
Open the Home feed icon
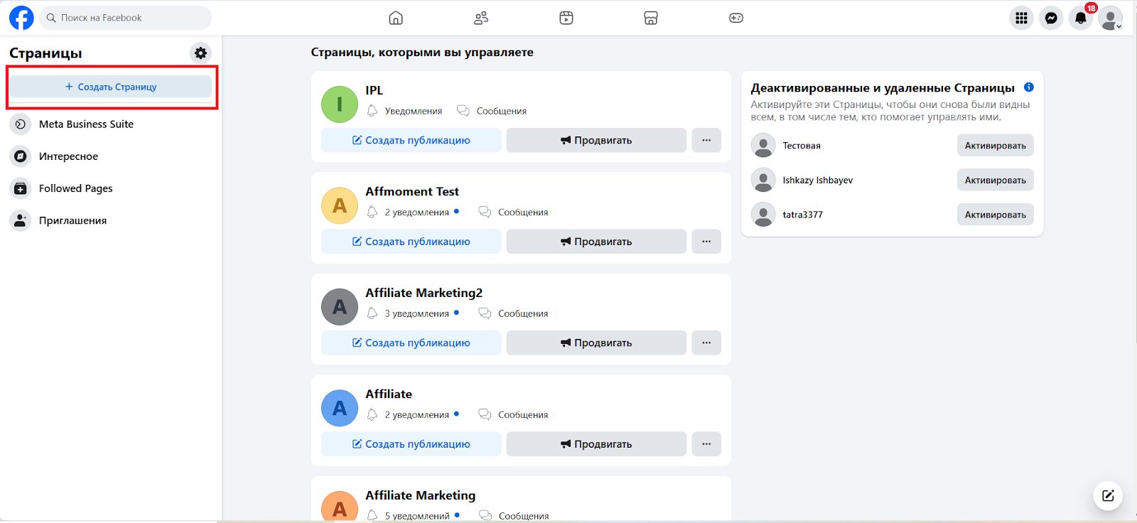tap(396, 18)
